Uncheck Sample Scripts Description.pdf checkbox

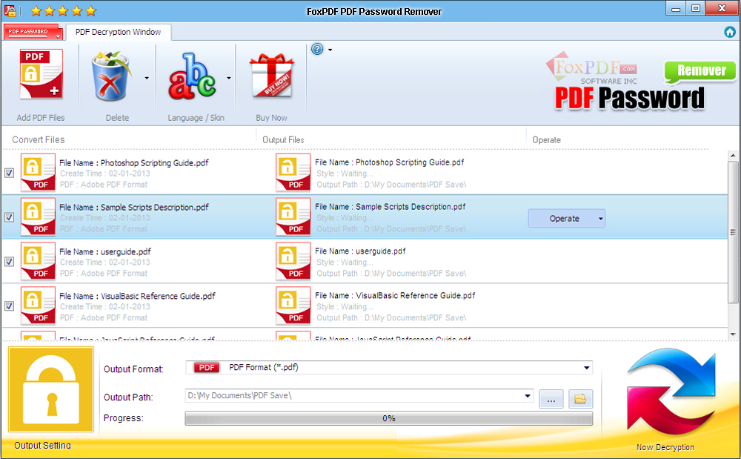[x=9, y=217]
